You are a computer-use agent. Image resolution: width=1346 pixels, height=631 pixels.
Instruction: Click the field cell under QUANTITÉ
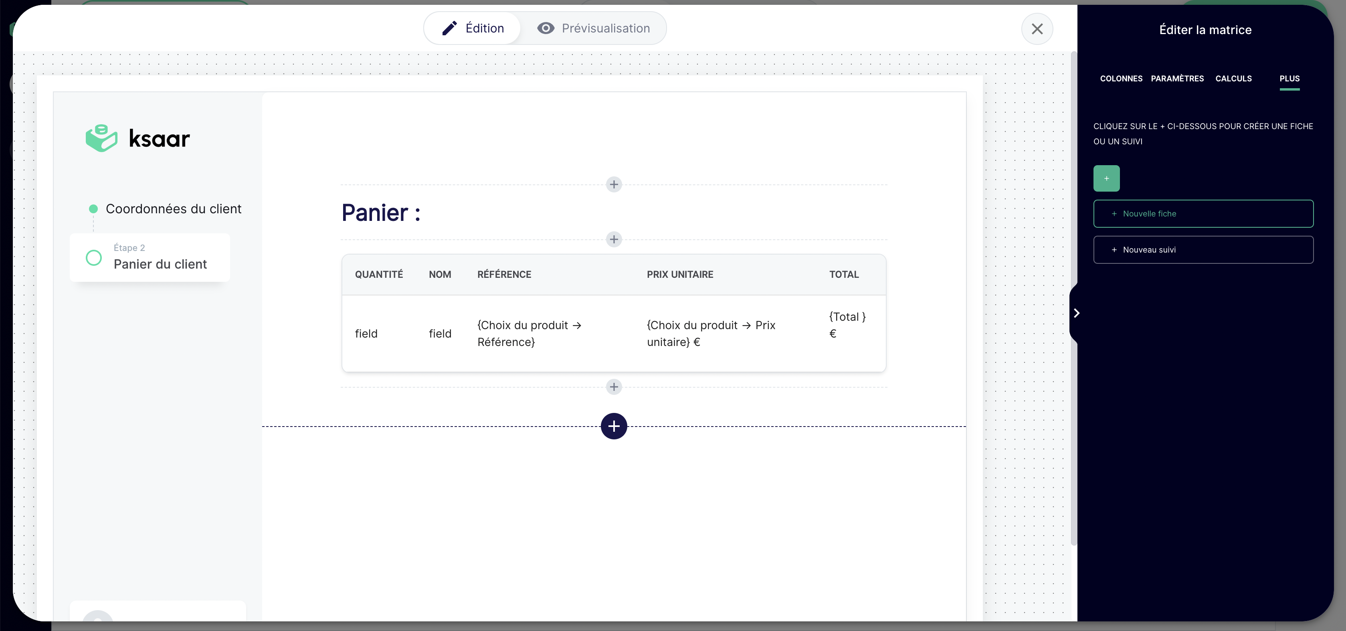tap(366, 334)
